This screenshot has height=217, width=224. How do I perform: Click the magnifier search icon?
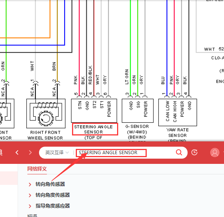[179, 152]
